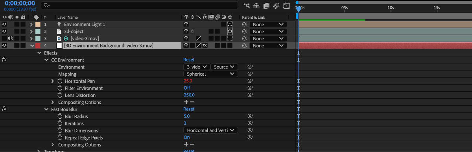Reset the CC Environment effect

189,60
